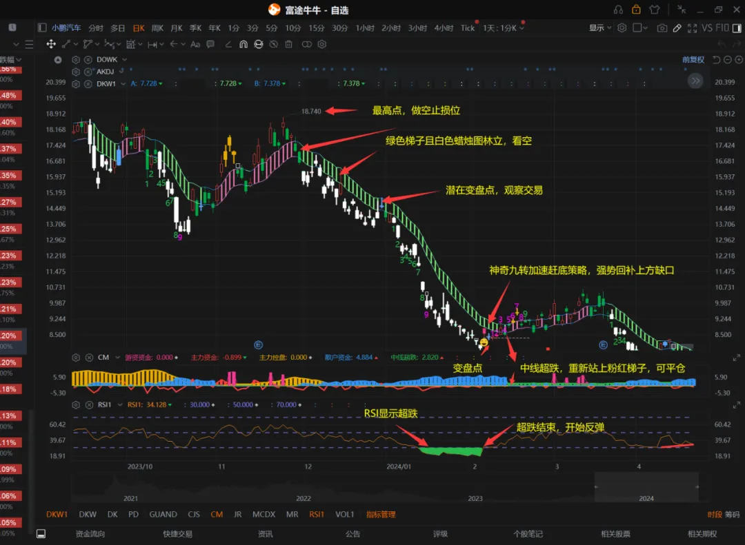Expand the DOWK indicator dropdown arrow
745x545 pixels.
(x=124, y=59)
